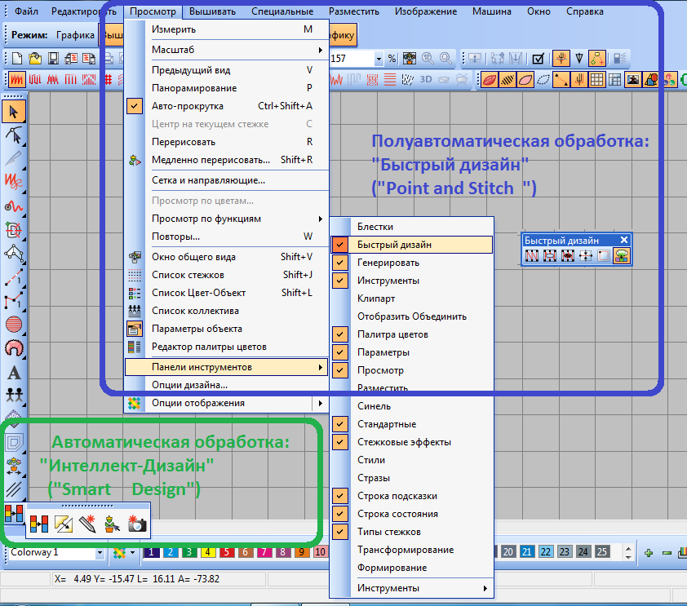Screen dimensions: 687x606
Task: Open the Машина menu
Action: tap(492, 11)
